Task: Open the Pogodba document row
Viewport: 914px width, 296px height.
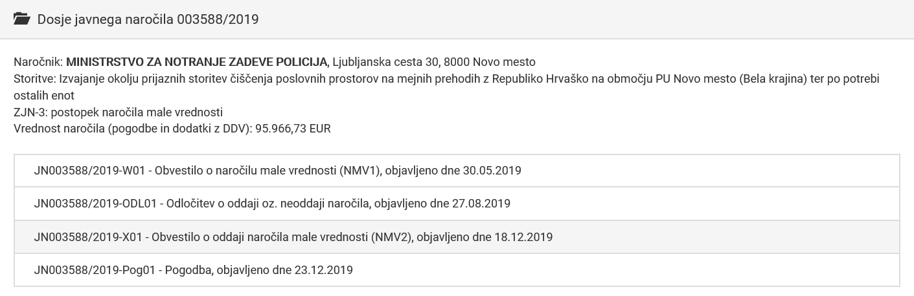Action: tap(457, 270)
